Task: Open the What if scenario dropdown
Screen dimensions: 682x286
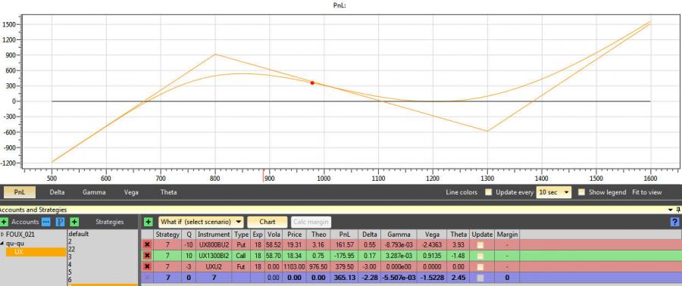Action: click(201, 222)
